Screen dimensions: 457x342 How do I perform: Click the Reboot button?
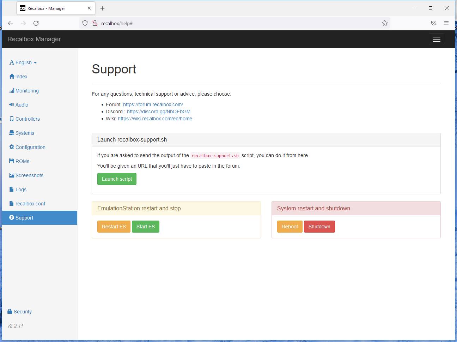point(290,227)
